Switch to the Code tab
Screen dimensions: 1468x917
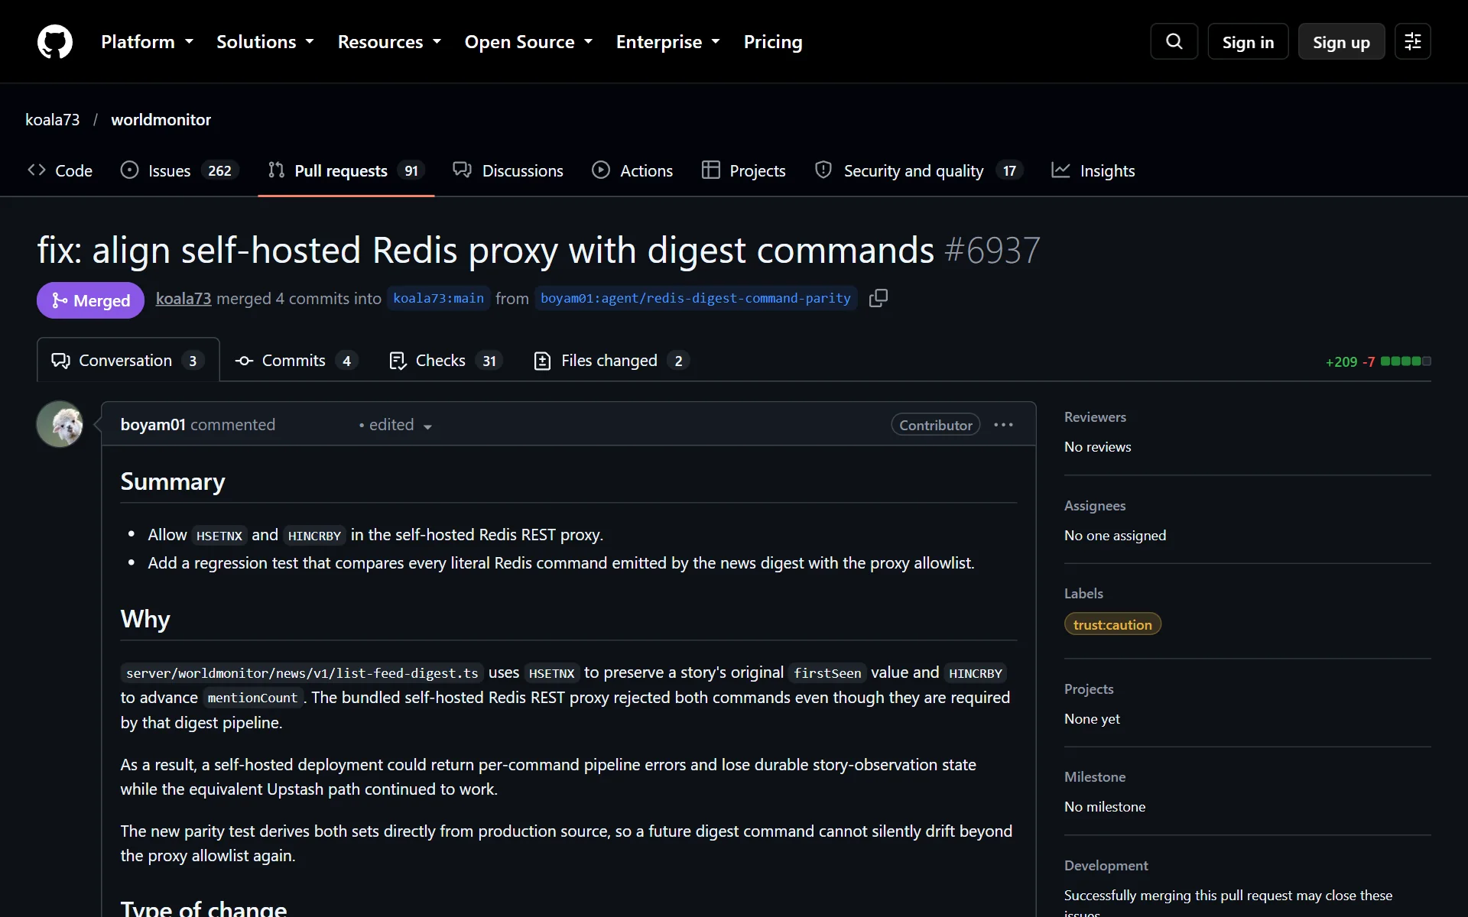pyautogui.click(x=60, y=170)
